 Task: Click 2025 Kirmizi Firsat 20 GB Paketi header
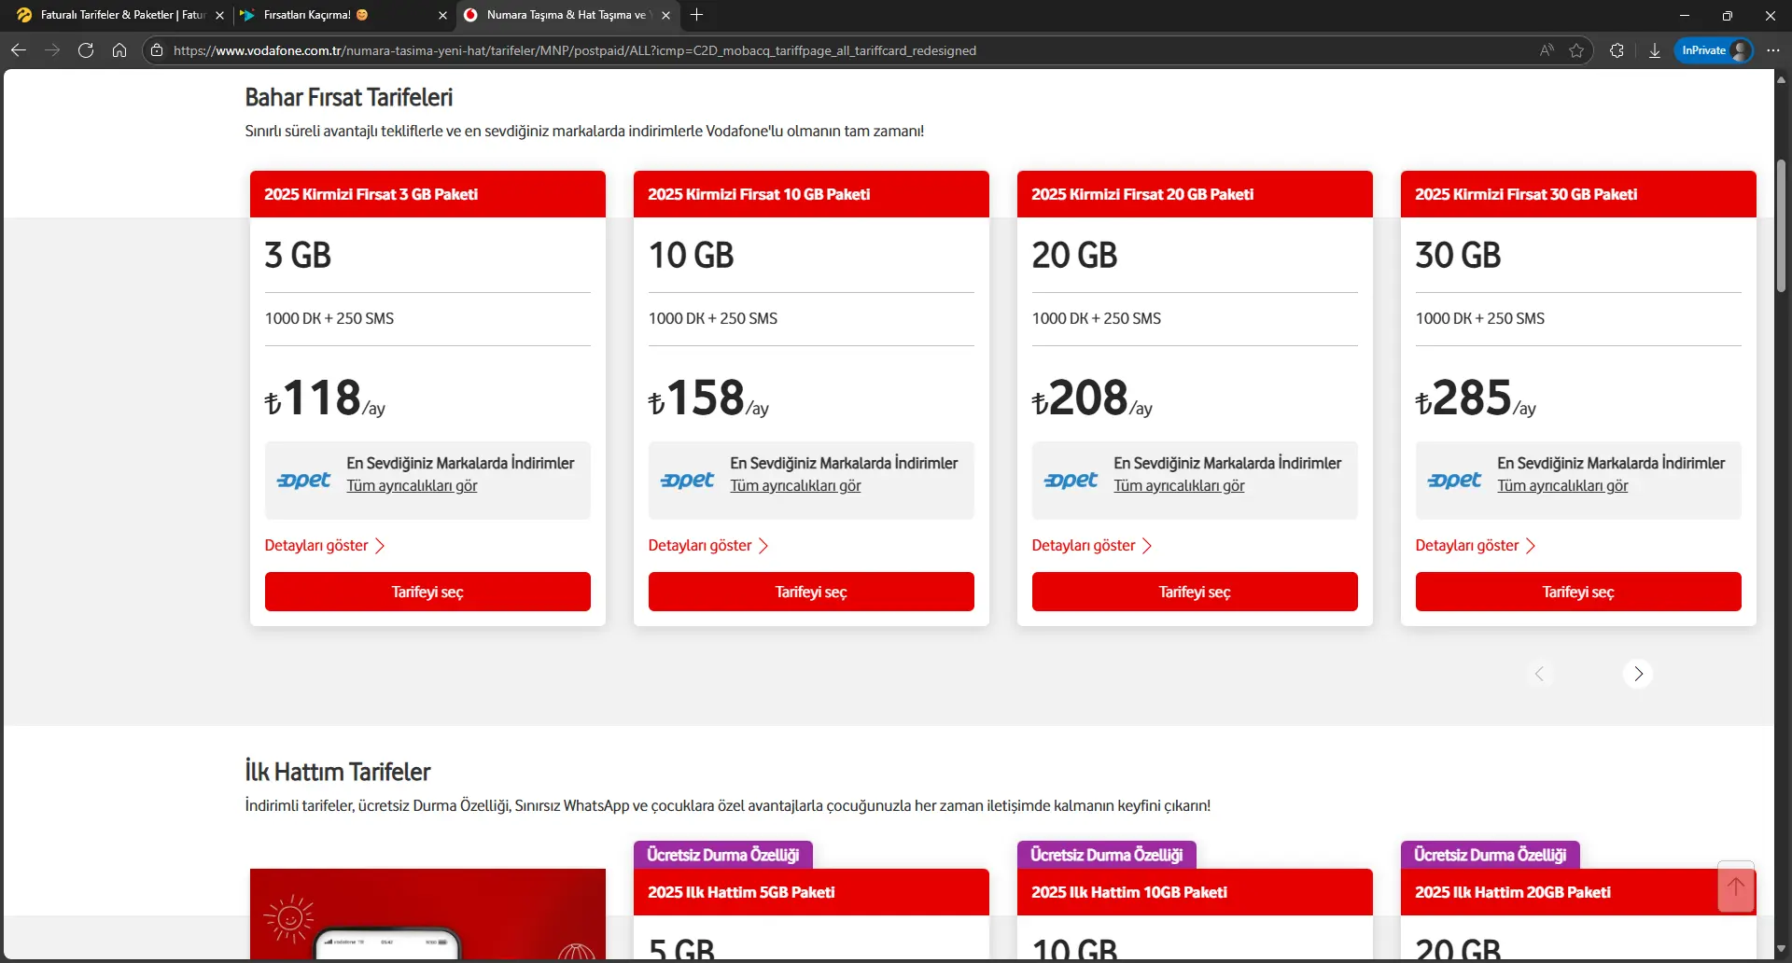(x=1195, y=194)
